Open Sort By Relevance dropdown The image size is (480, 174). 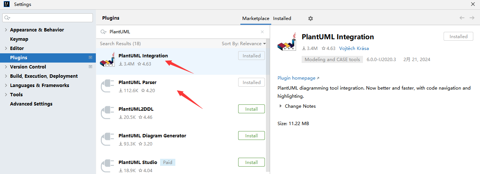(x=244, y=43)
